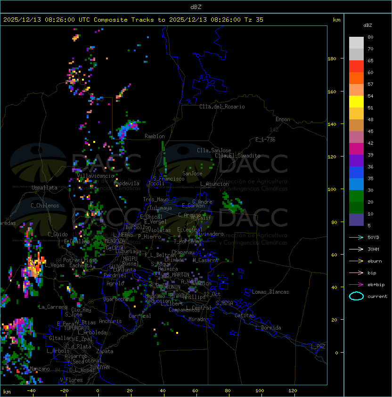Click the 'Clla.El_Cavadito' map label
Screen dimensions: 392x397
point(237,156)
